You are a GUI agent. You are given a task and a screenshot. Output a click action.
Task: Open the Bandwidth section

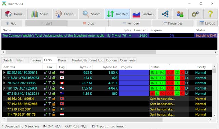point(143,14)
